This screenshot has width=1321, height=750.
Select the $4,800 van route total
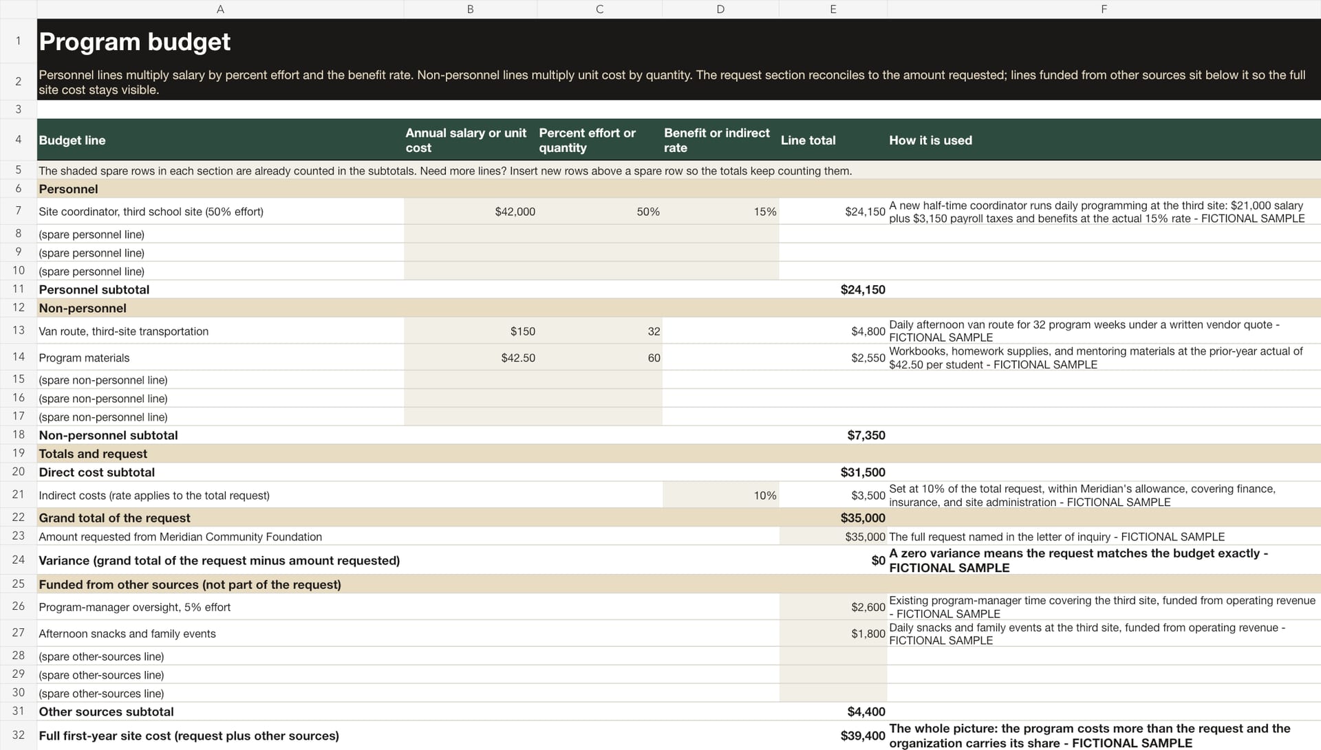pos(833,331)
